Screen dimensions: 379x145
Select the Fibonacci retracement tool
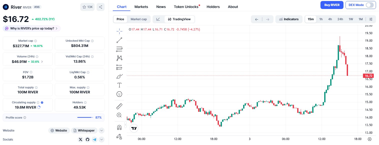[x=119, y=49]
